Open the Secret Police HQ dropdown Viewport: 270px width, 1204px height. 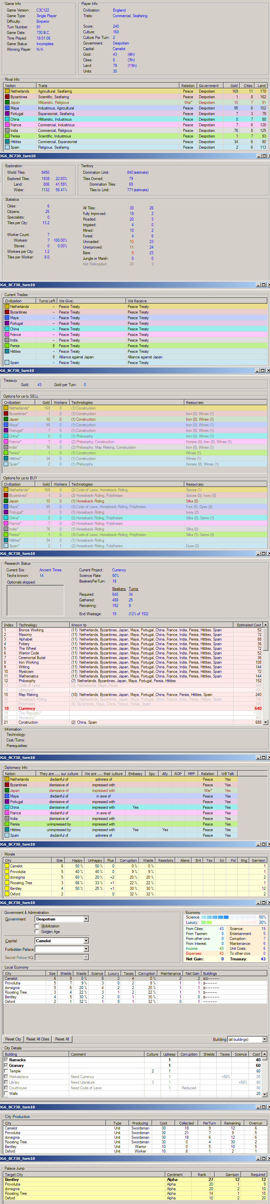point(86,958)
